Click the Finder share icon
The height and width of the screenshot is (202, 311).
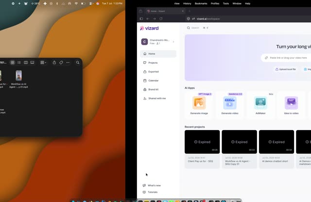tap(54, 63)
